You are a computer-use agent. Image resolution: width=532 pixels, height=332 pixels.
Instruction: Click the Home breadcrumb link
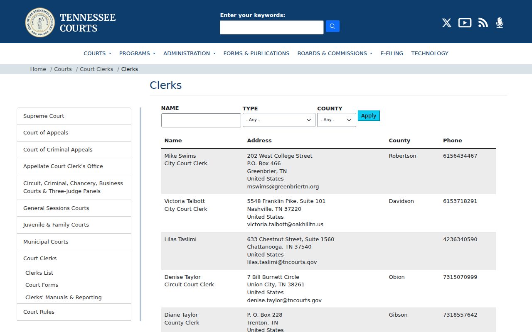[38, 69]
